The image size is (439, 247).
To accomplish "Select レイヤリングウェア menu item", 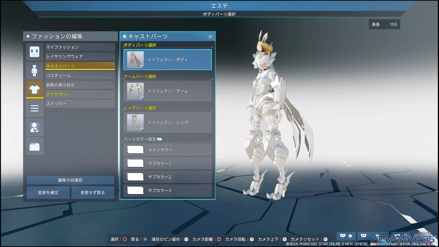I will pyautogui.click(x=80, y=57).
